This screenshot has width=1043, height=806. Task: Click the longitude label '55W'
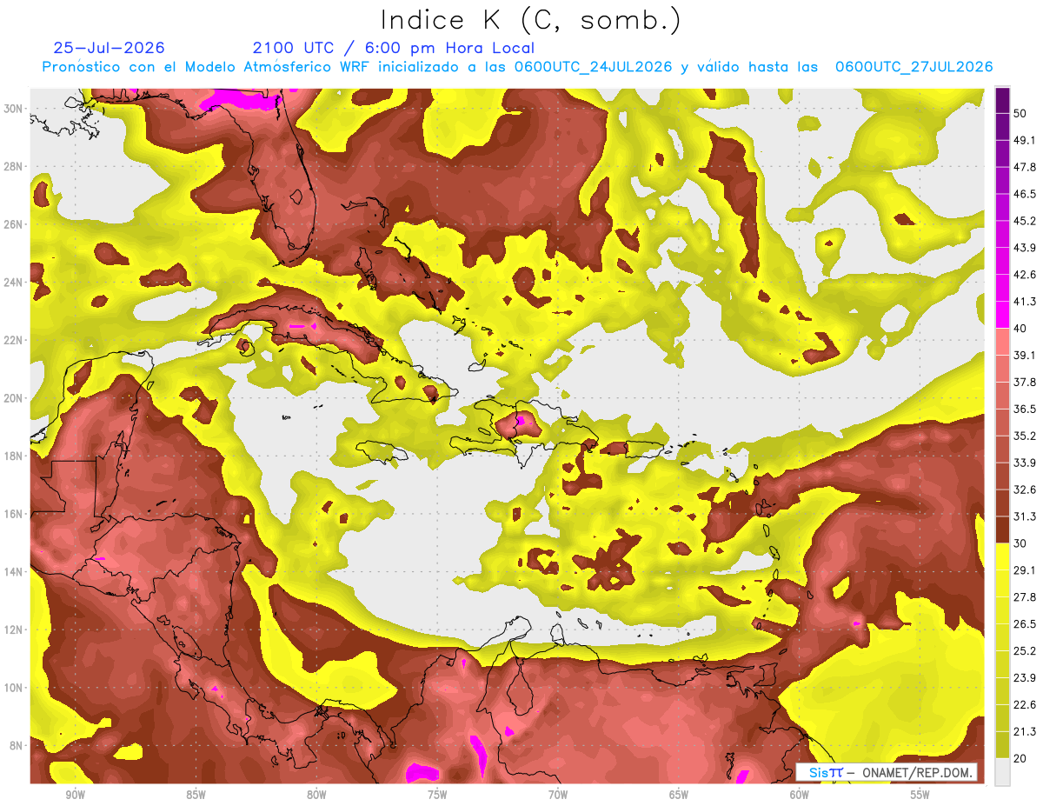pos(920,796)
